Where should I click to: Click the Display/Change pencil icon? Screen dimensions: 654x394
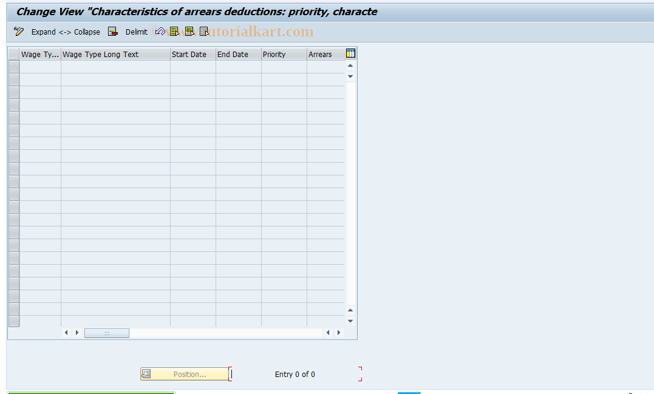pyautogui.click(x=19, y=32)
